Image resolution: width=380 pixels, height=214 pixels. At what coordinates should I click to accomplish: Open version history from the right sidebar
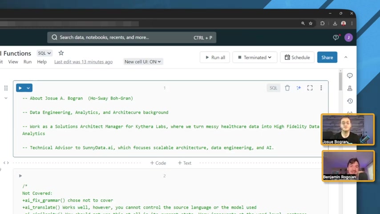[x=350, y=101]
